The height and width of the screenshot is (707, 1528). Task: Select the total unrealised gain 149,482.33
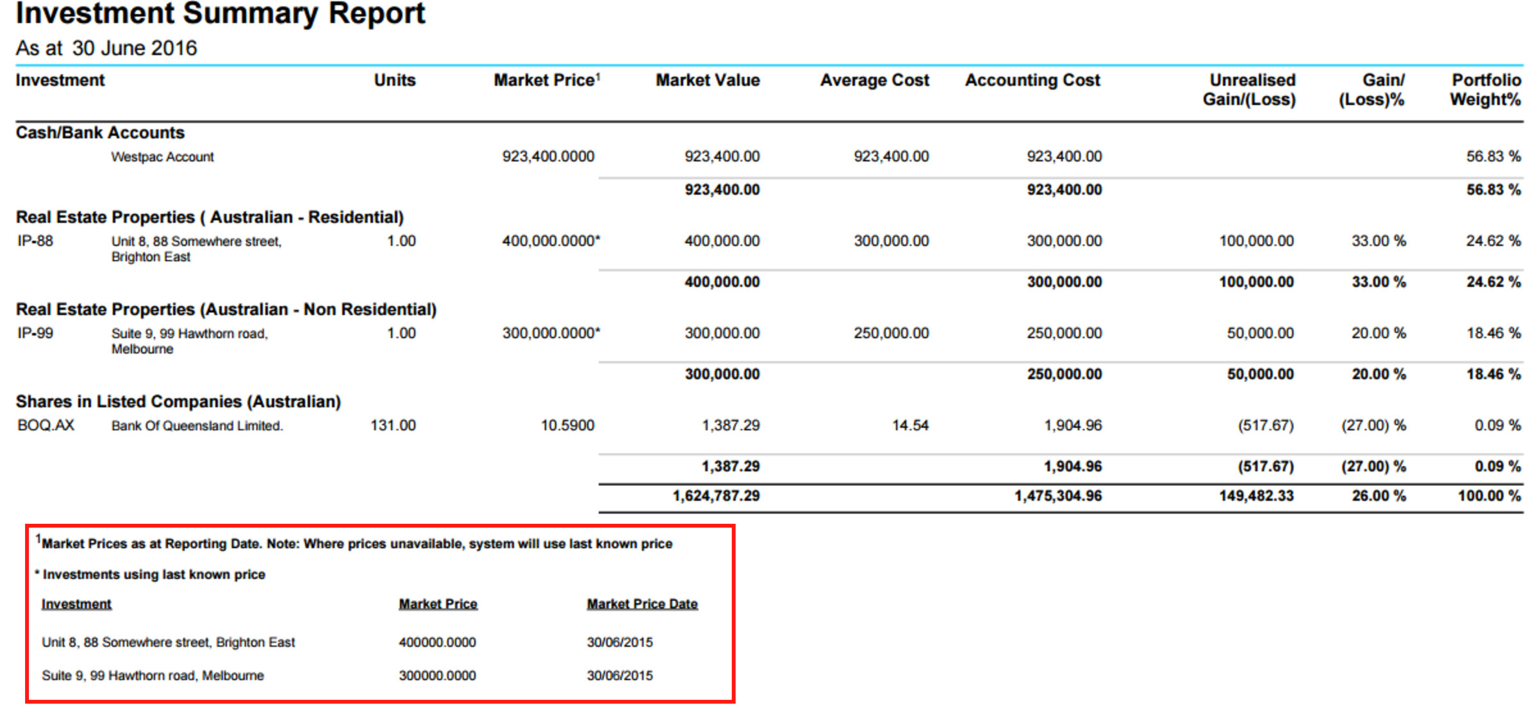[1256, 496]
